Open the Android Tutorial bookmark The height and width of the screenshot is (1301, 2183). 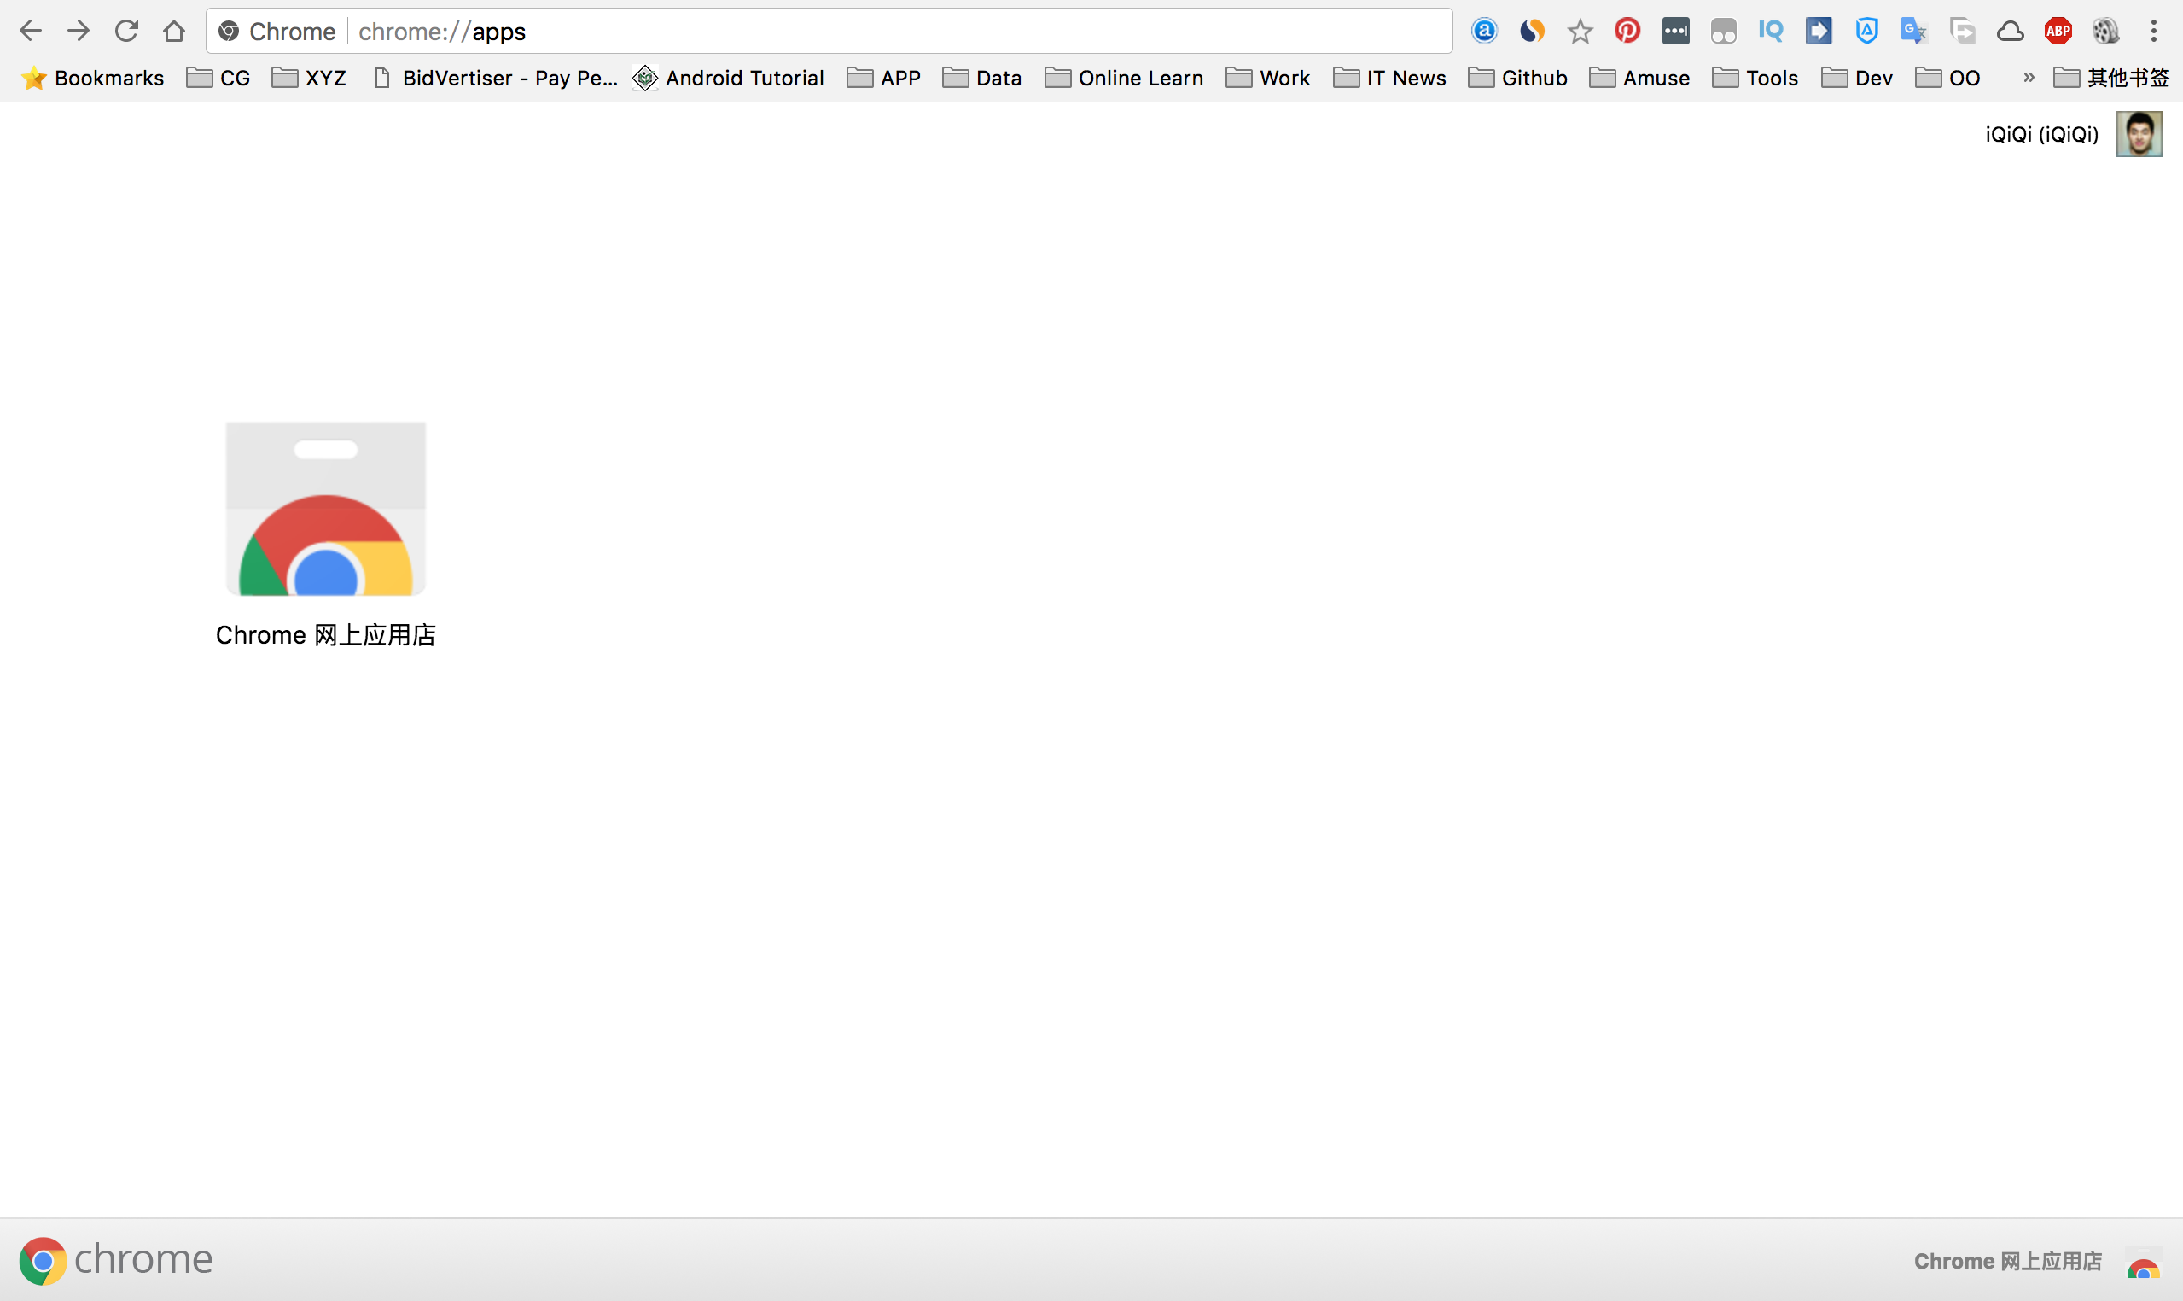728,78
